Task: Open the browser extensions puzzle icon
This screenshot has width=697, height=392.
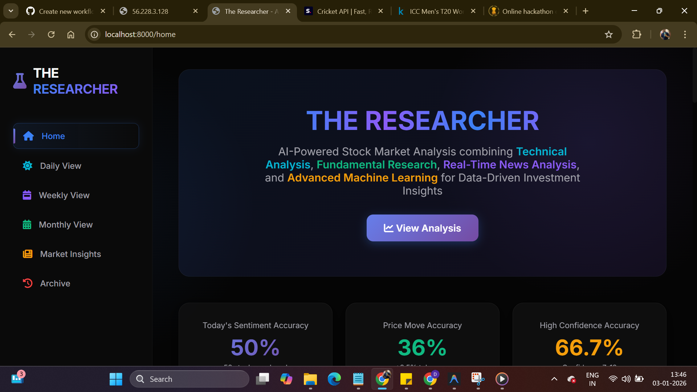Action: [636, 34]
